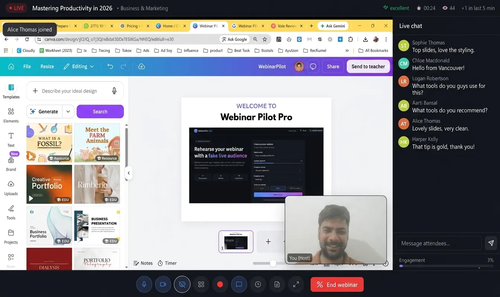Open the comments speech bubble icon
The width and height of the screenshot is (500, 297).
tap(313, 66)
